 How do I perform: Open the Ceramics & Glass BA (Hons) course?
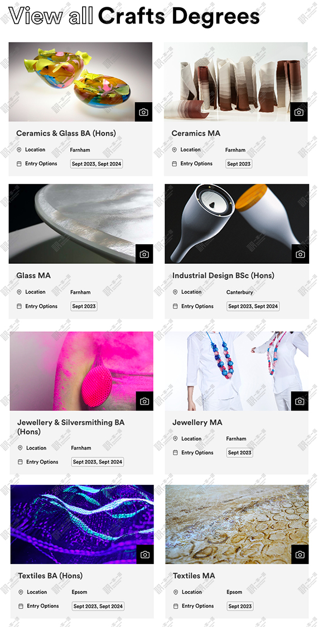pos(66,133)
